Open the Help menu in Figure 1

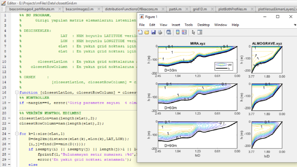[235, 25]
